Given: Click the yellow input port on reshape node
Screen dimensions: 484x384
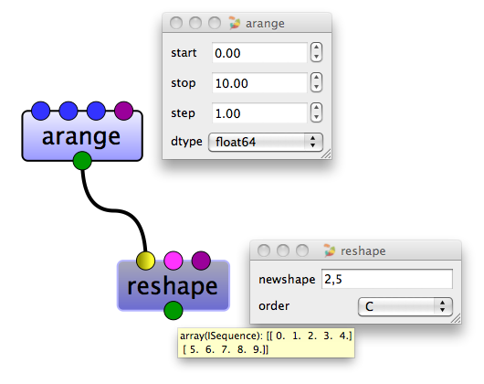Looking at the screenshot, I should [x=146, y=261].
